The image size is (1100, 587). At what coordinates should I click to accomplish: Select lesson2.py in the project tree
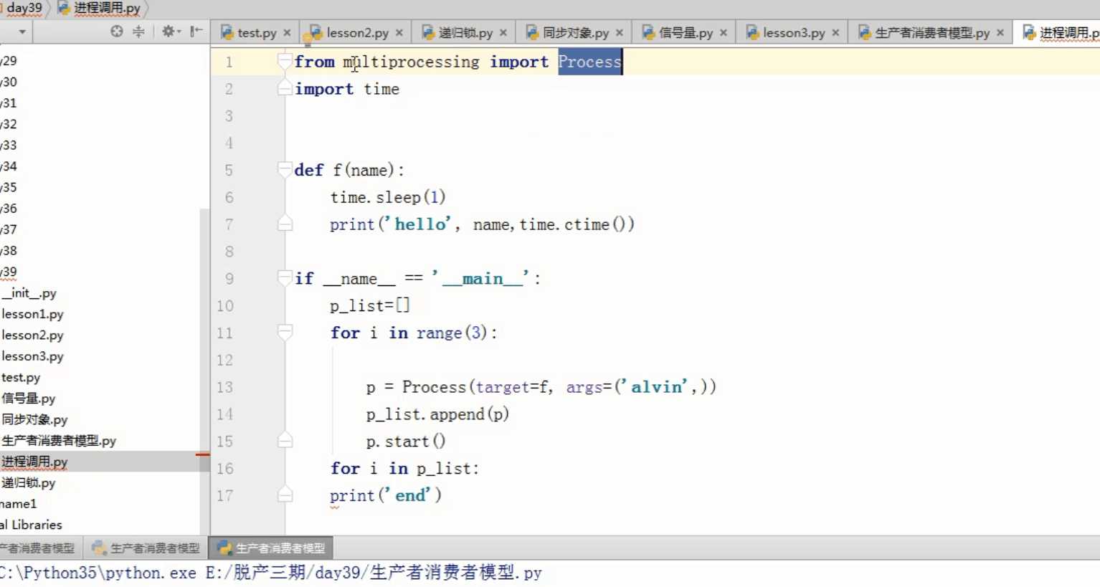[x=32, y=335]
